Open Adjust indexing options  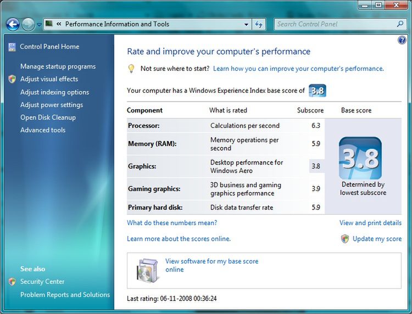[54, 92]
